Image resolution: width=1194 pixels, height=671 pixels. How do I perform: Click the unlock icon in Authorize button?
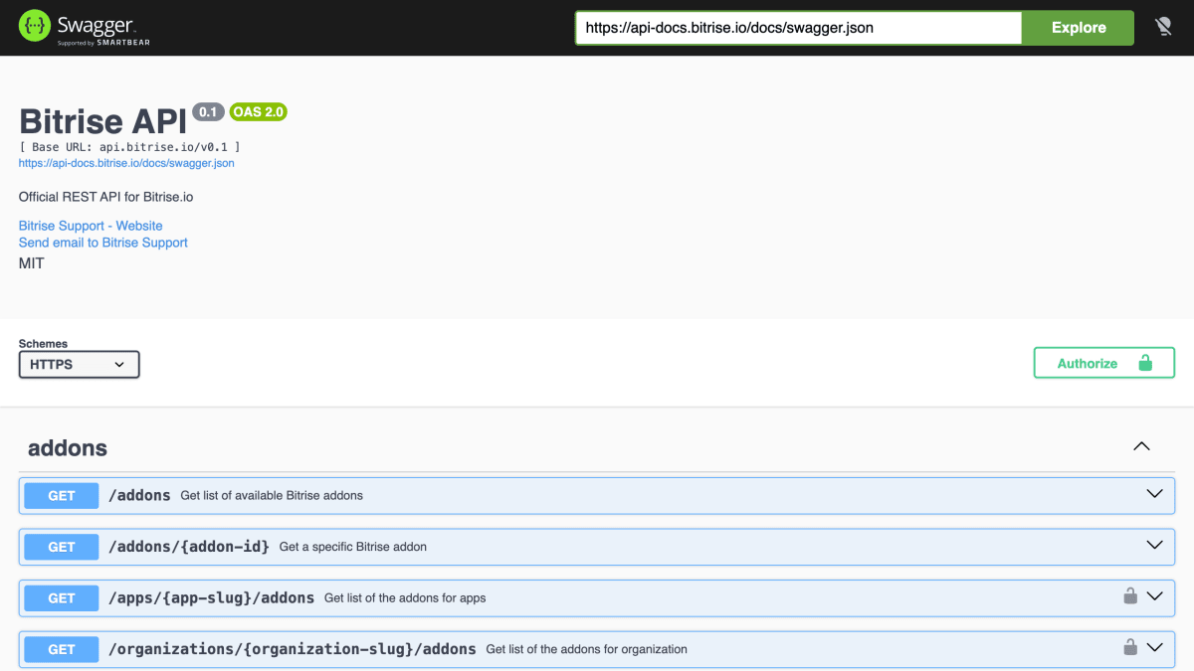(1145, 363)
